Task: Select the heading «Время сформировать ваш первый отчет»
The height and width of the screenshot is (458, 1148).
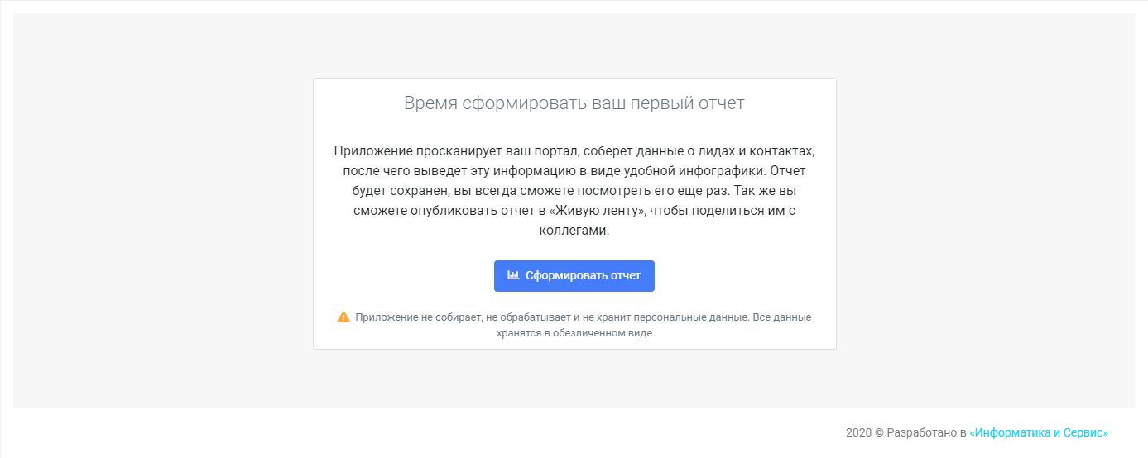Action: tap(574, 103)
